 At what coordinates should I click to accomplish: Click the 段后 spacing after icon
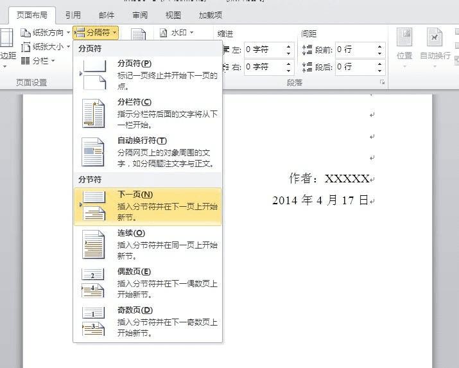click(307, 67)
